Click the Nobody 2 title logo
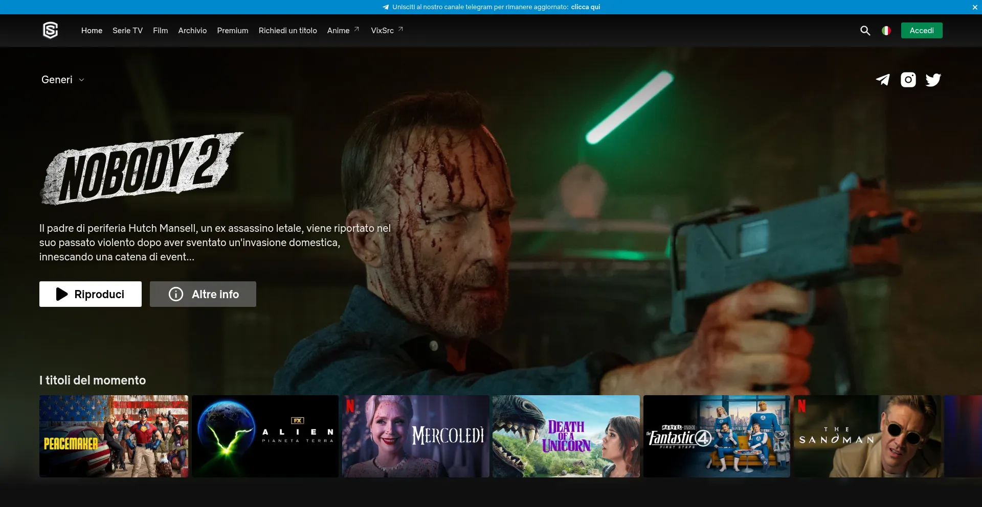 coord(142,168)
